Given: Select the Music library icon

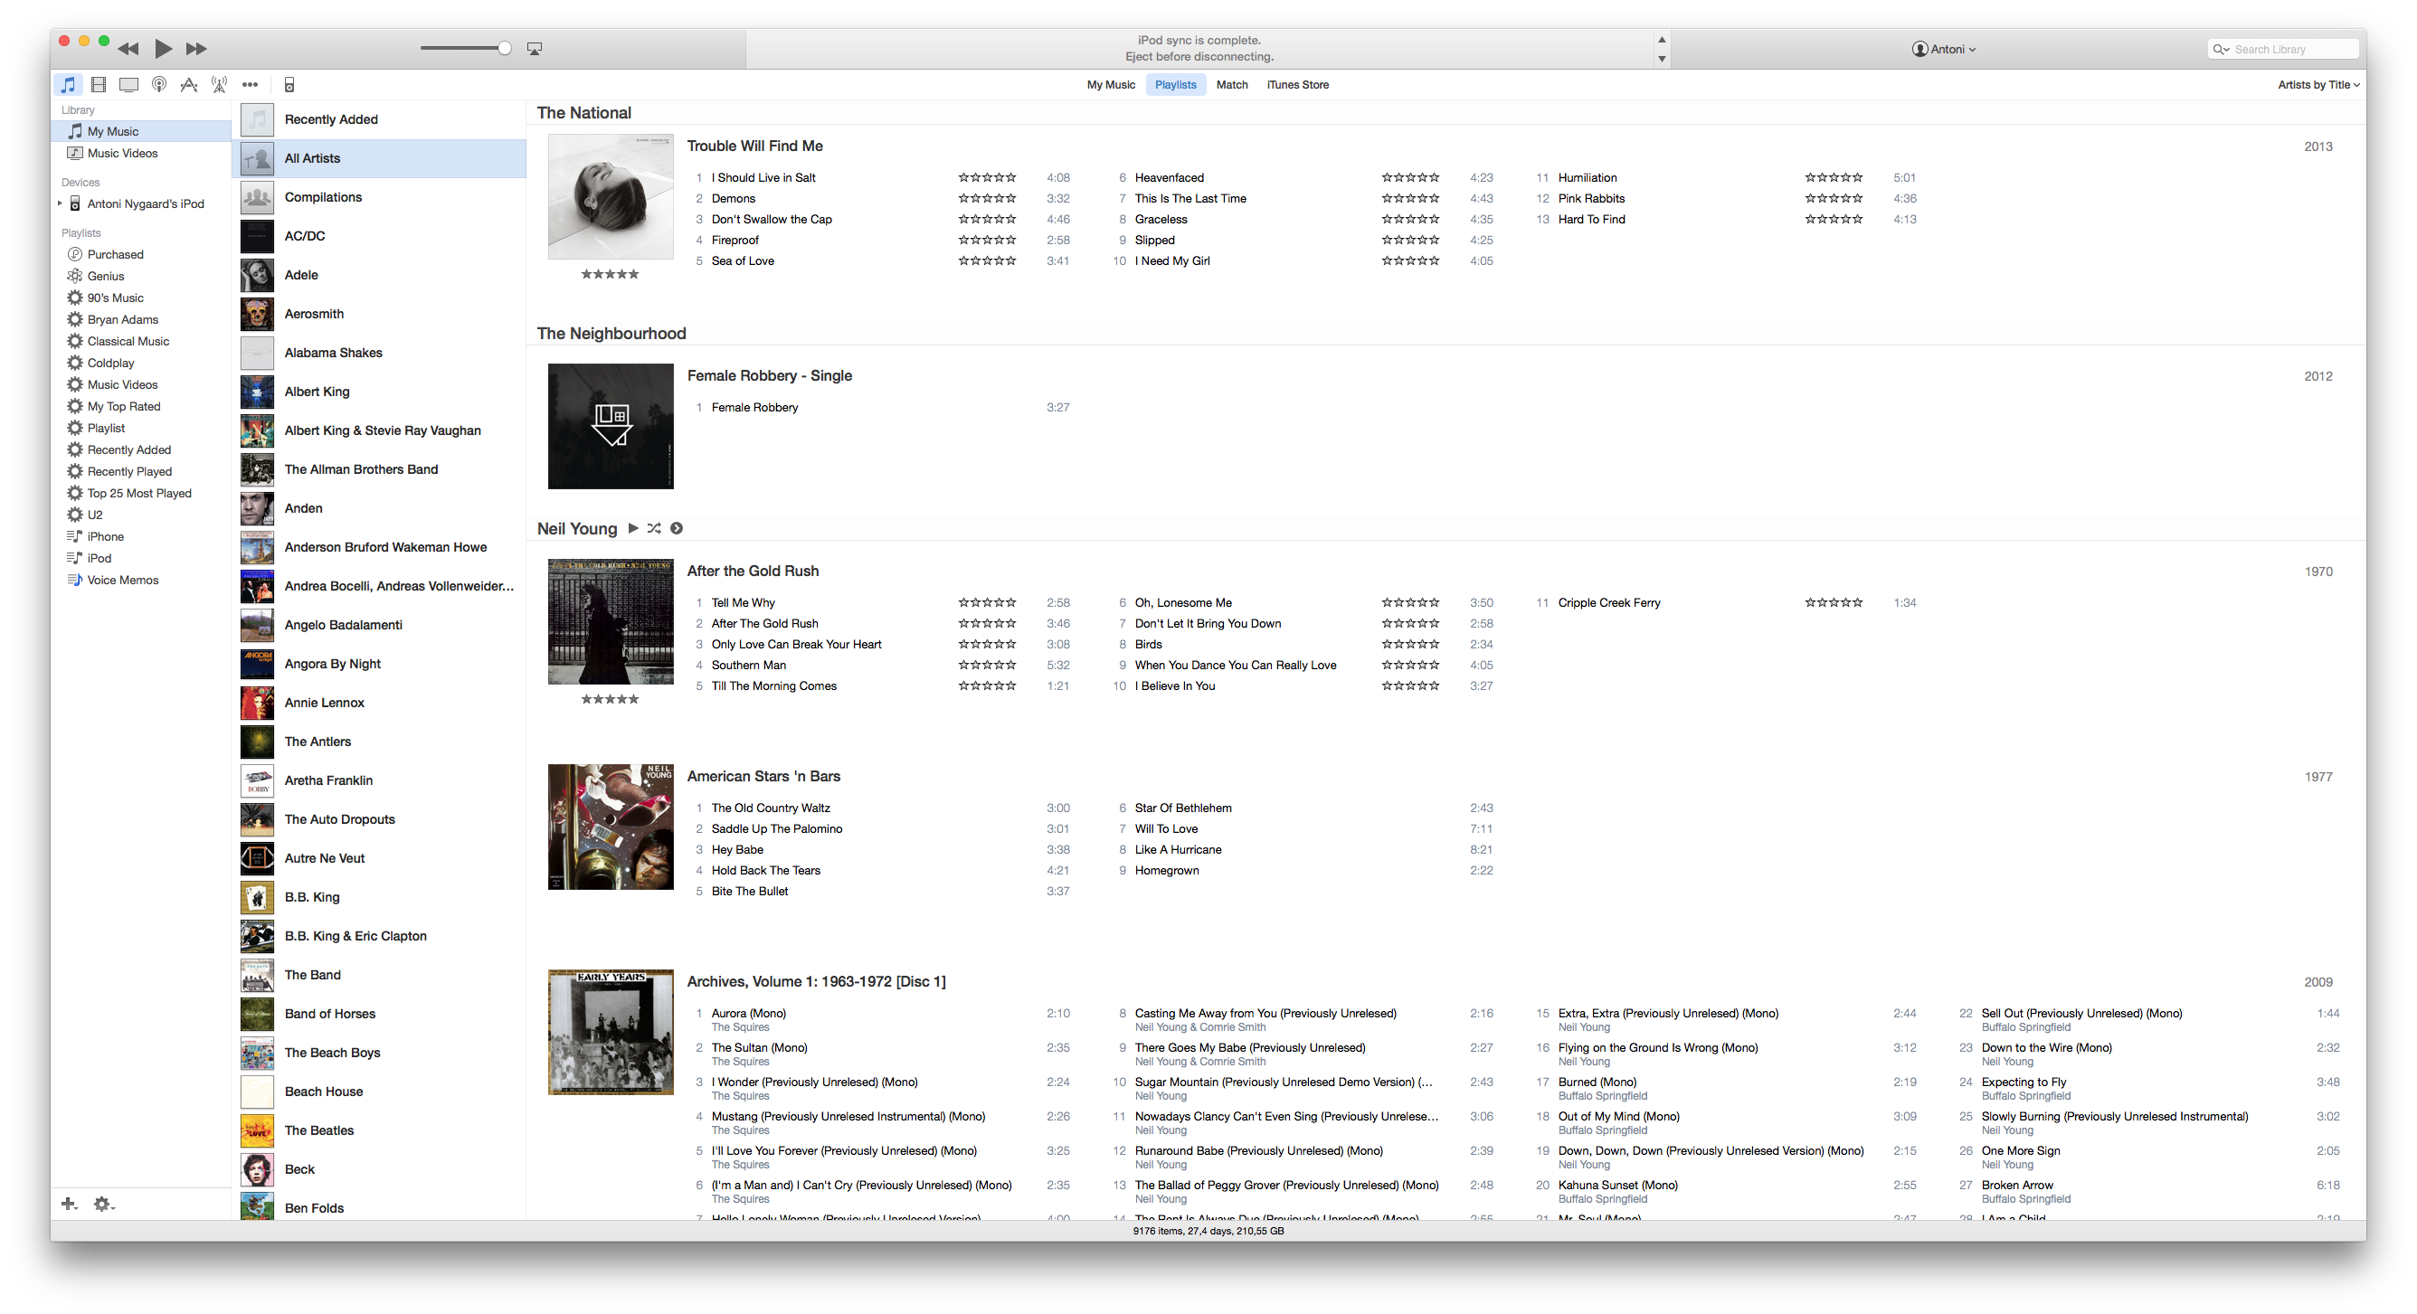Looking at the screenshot, I should pyautogui.click(x=69, y=84).
